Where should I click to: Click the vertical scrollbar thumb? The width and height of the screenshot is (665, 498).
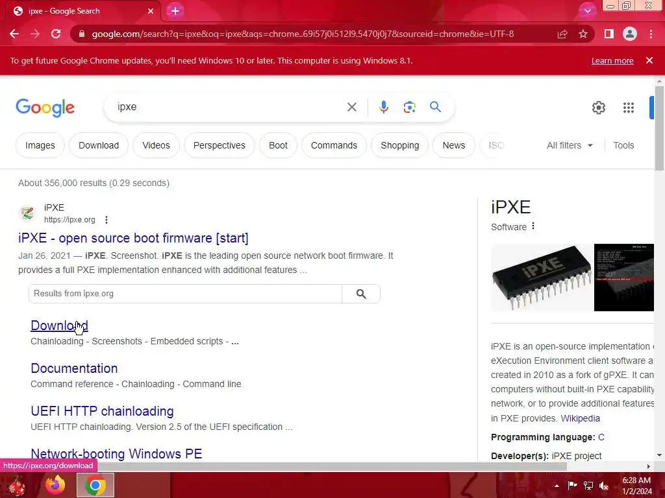tap(659, 128)
